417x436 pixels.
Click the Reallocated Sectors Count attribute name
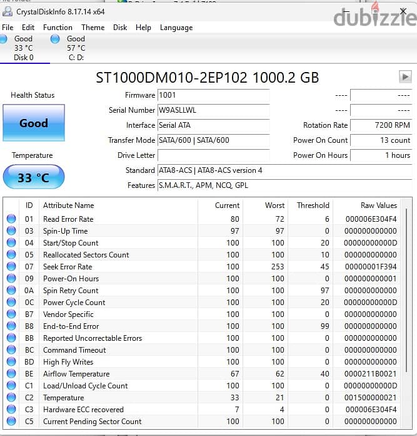(x=86, y=255)
